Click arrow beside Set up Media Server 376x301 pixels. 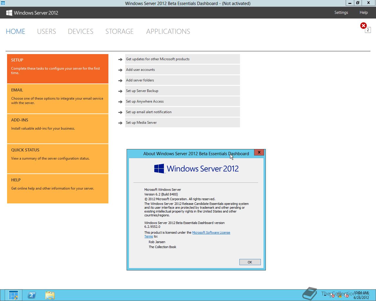pyautogui.click(x=120, y=123)
